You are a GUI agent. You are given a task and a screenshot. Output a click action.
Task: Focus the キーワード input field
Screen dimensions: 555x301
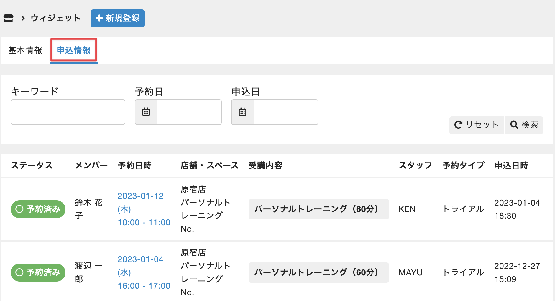point(68,112)
